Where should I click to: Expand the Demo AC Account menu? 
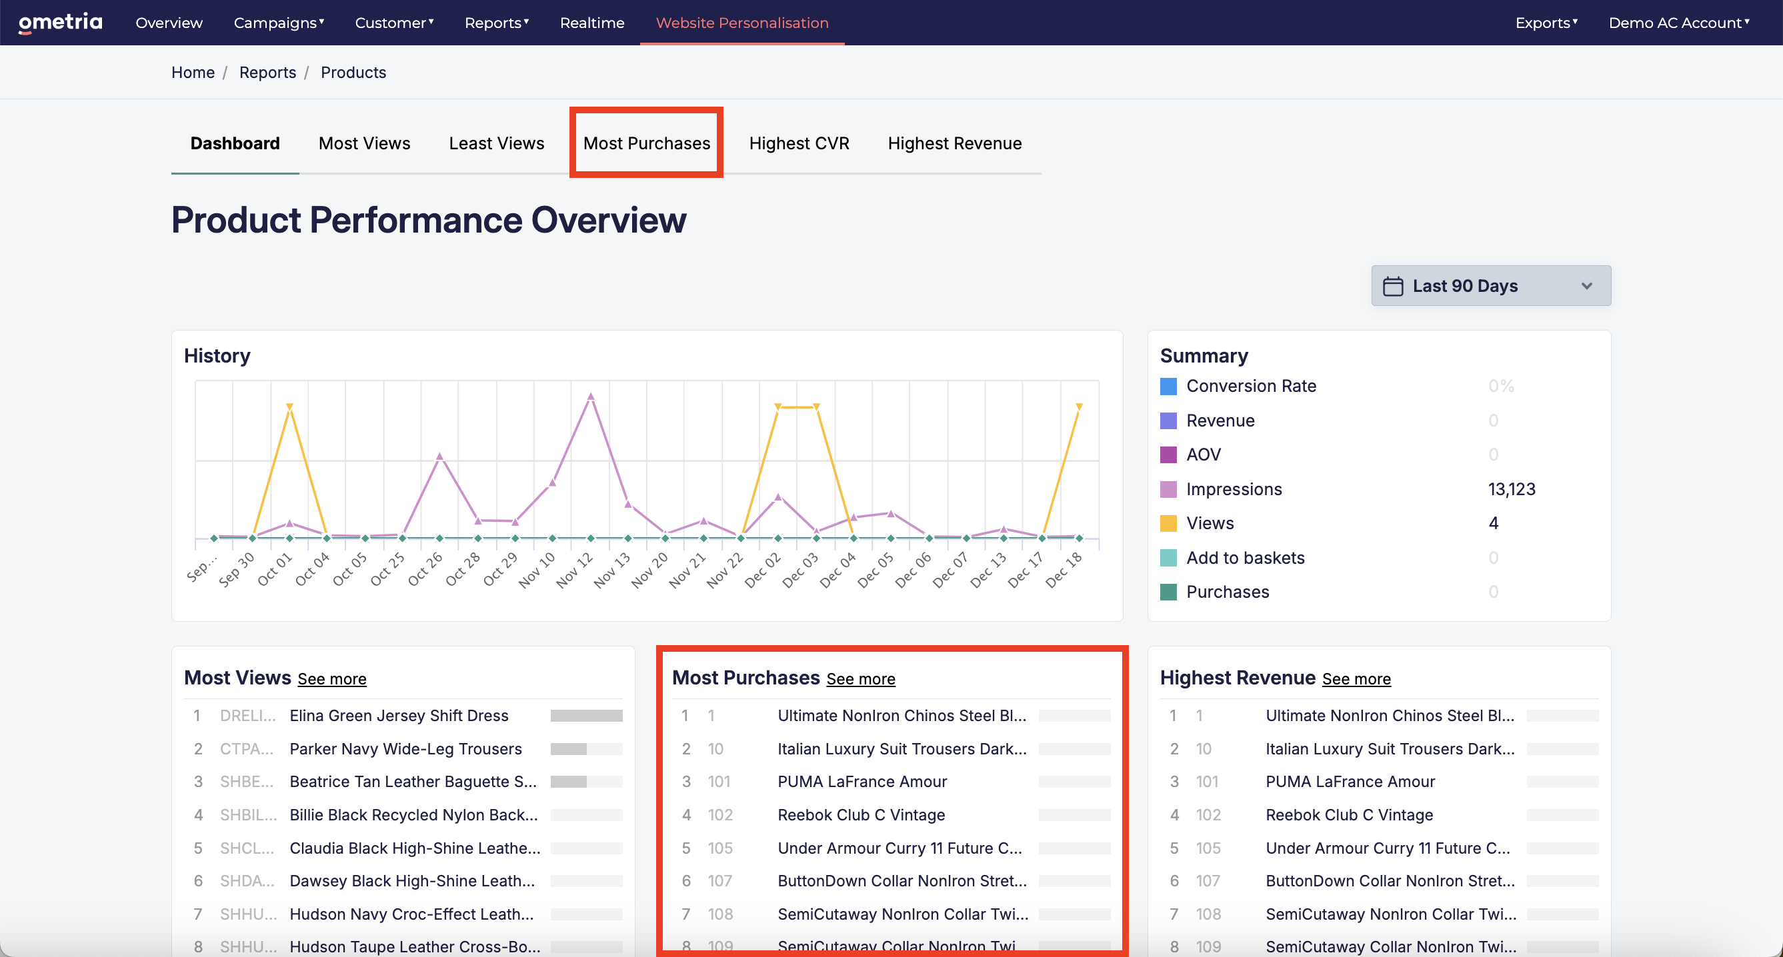click(1678, 23)
